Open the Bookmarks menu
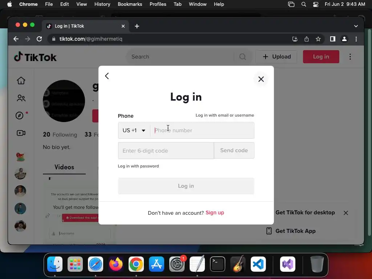 pyautogui.click(x=130, y=4)
